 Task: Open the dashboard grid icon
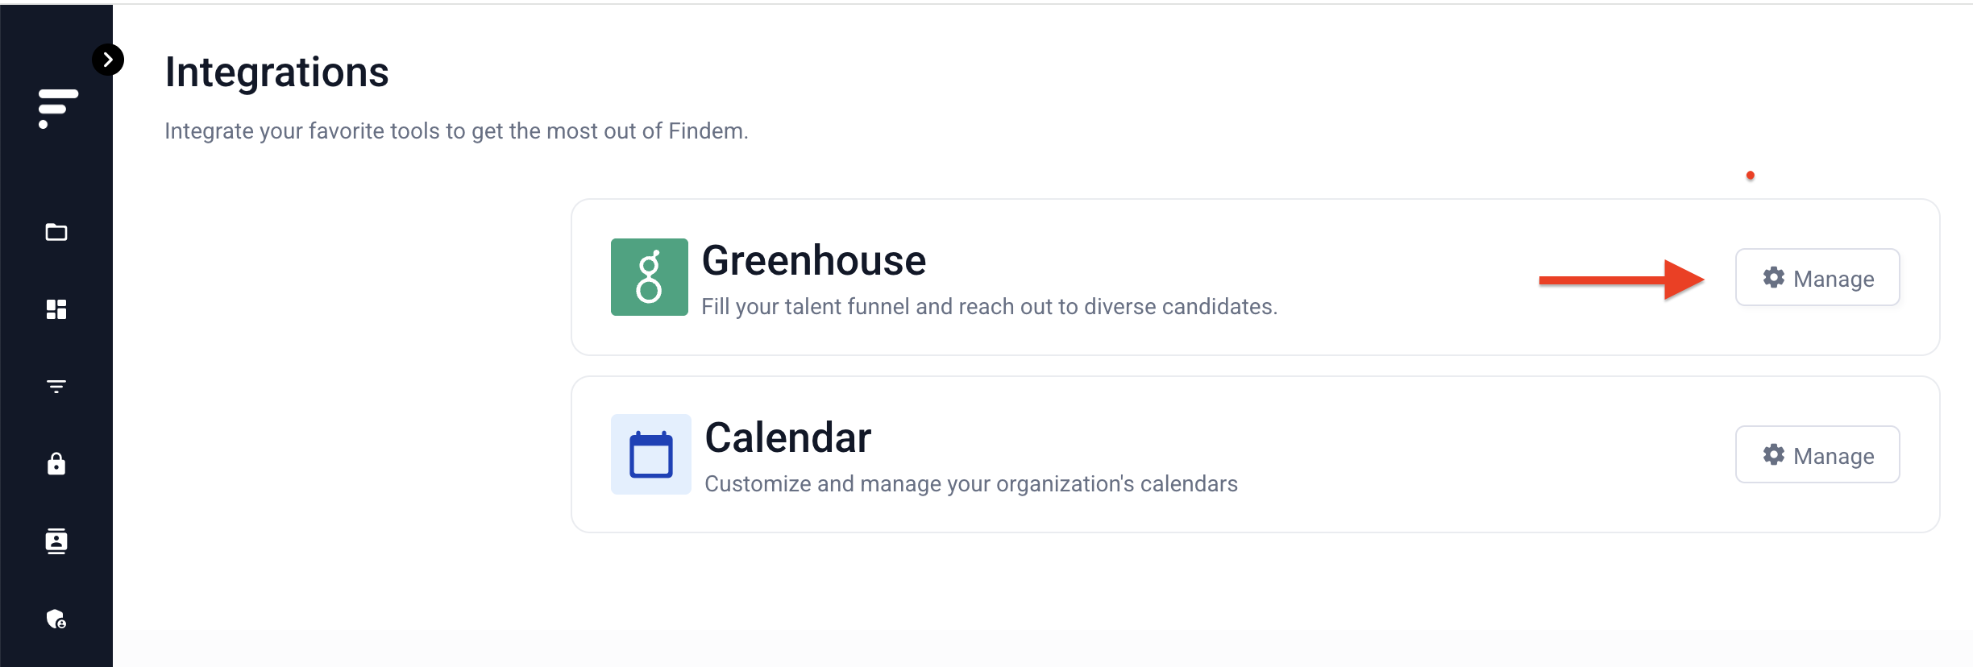click(56, 309)
